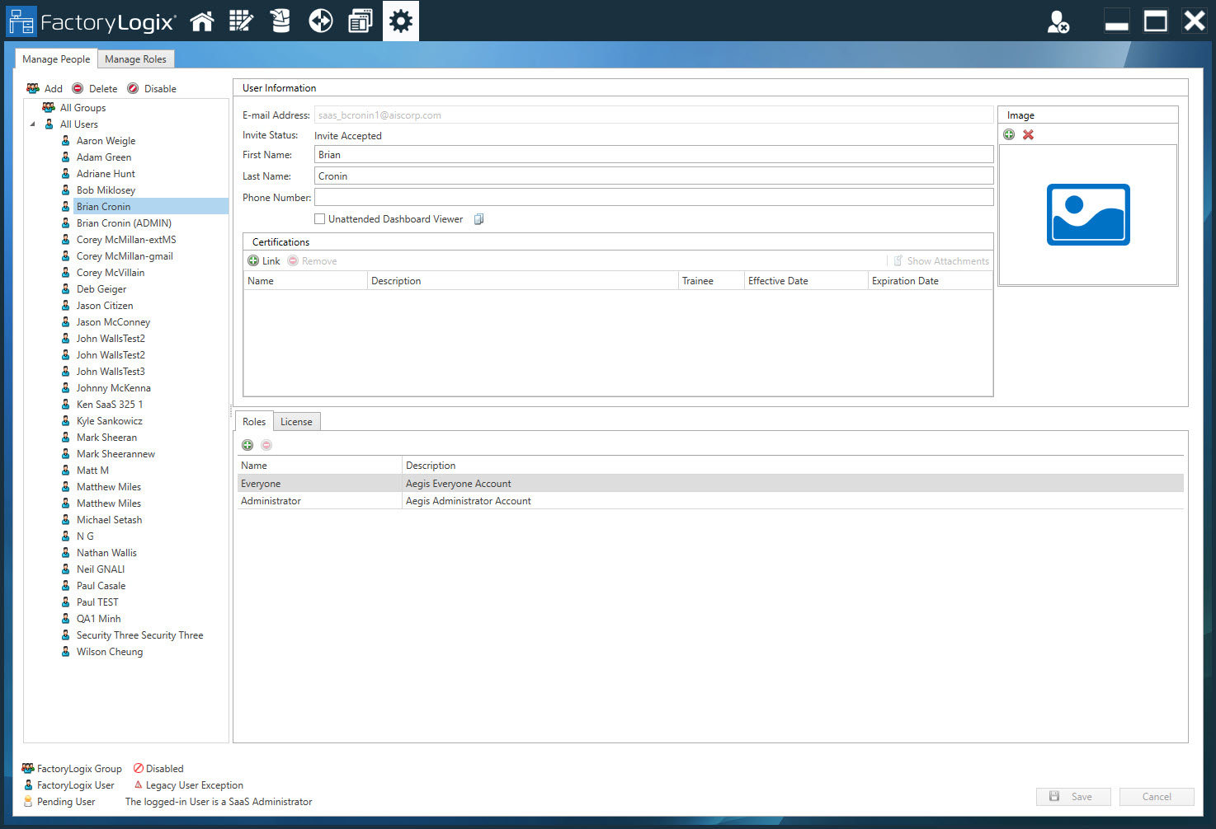1216x829 pixels.
Task: Add a new user or group
Action: (45, 88)
